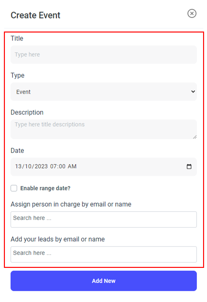
Task: Click the chevron arrow of the Type select
Action: pos(193,92)
